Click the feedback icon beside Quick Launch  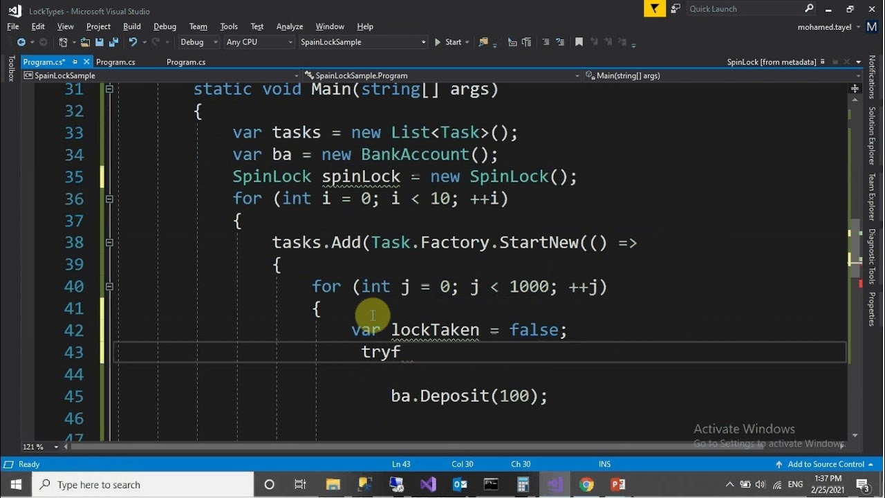(676, 8)
